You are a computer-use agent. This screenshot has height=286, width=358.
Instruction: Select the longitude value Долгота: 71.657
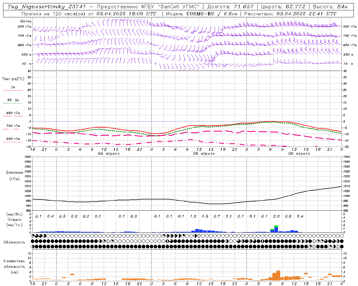coord(230,7)
